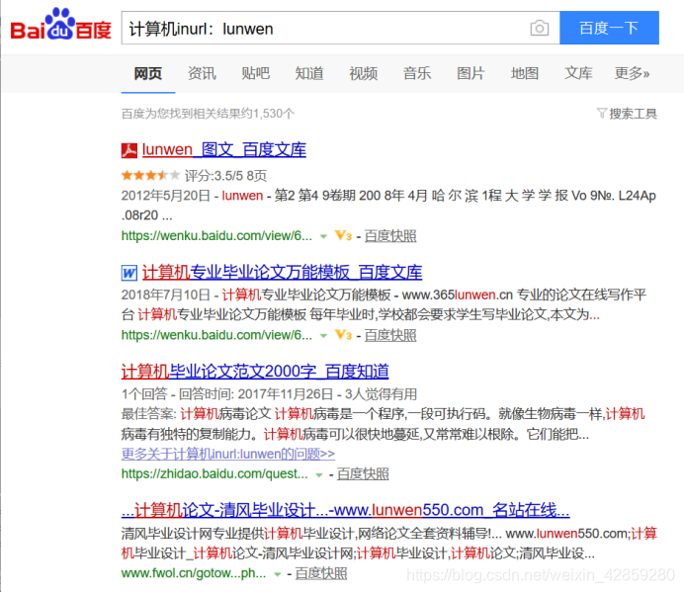Expand dropdown arrow after second wenku.baidu.com URL
The width and height of the screenshot is (684, 593).
coord(323,336)
